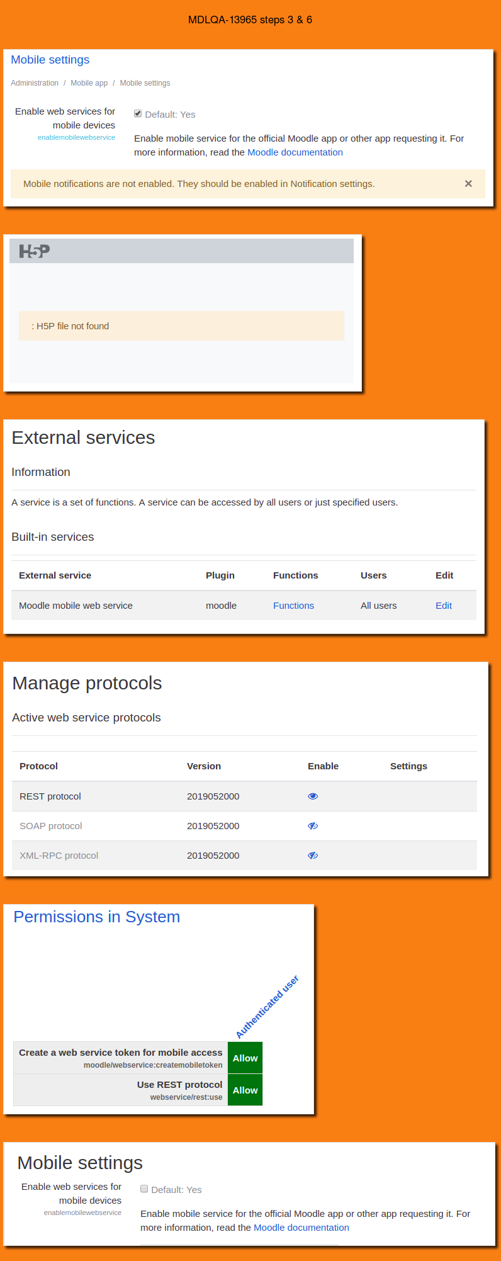The width and height of the screenshot is (501, 1261).
Task: Click the 'Moodle mobile web service' cell
Action: tap(76, 606)
